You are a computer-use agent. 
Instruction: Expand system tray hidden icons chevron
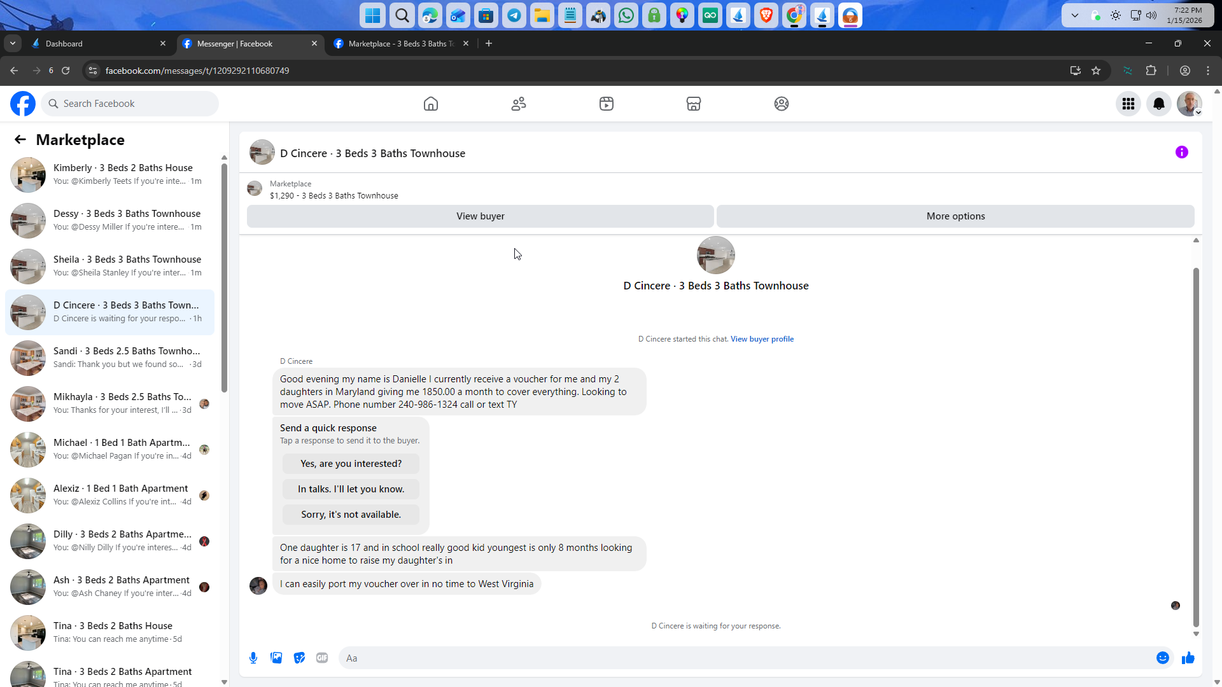1074,15
